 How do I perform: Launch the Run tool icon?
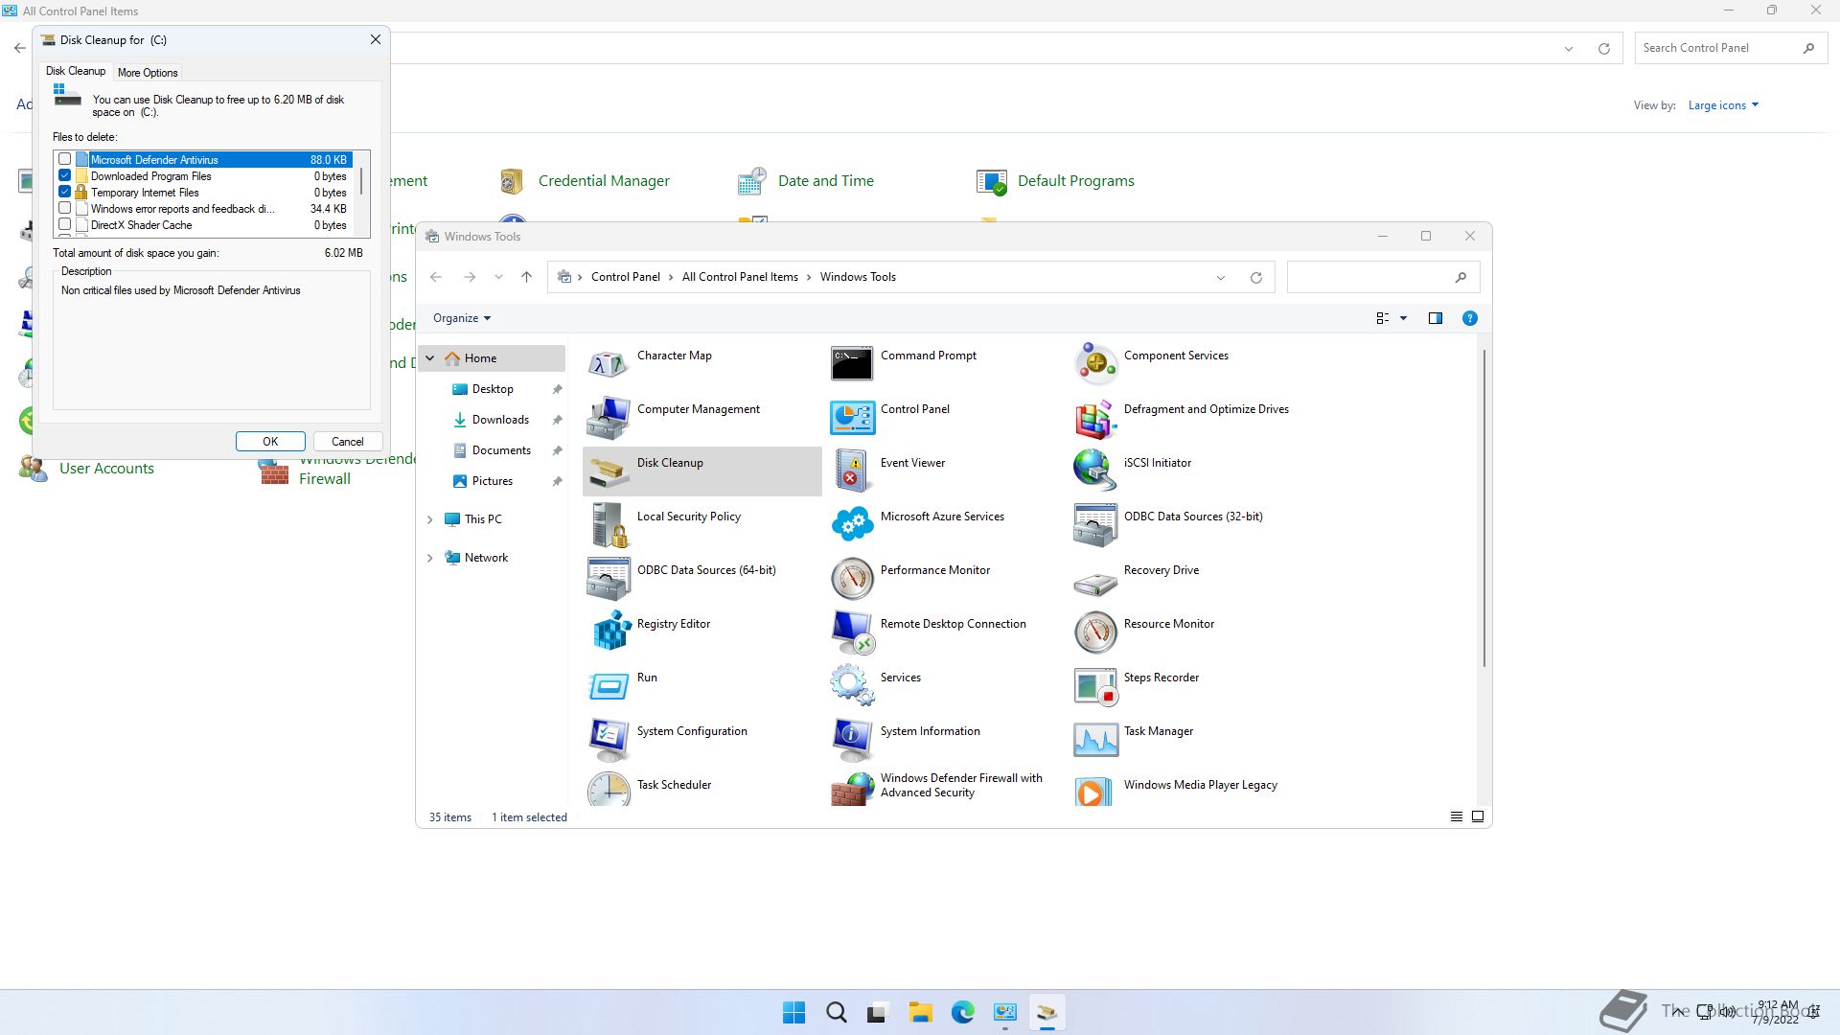(609, 686)
